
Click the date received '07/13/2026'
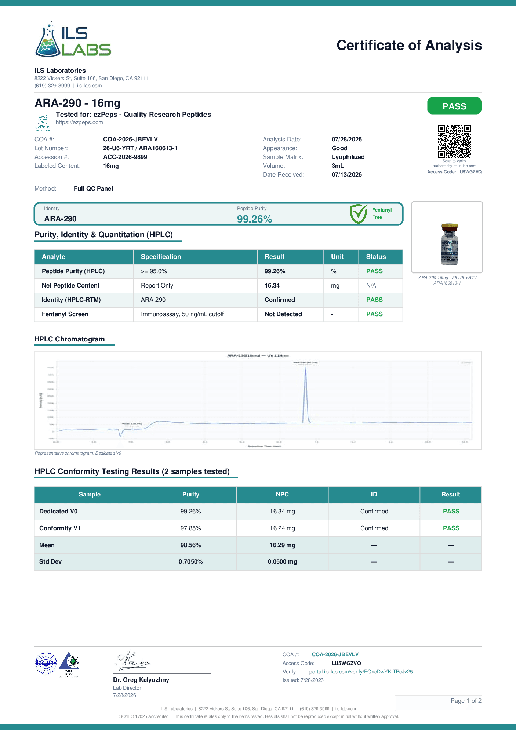[347, 174]
